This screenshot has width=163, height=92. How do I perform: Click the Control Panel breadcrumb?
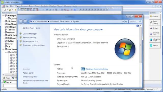41,21
